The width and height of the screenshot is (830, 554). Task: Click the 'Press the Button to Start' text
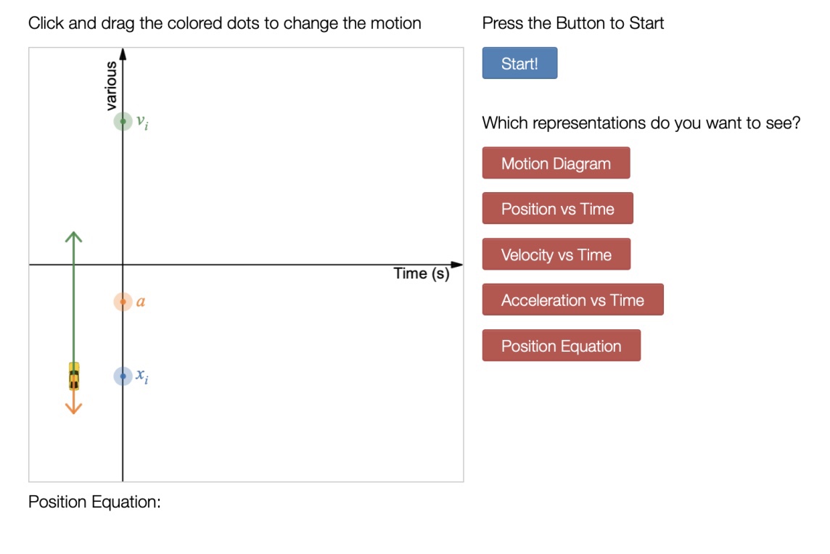tap(572, 23)
